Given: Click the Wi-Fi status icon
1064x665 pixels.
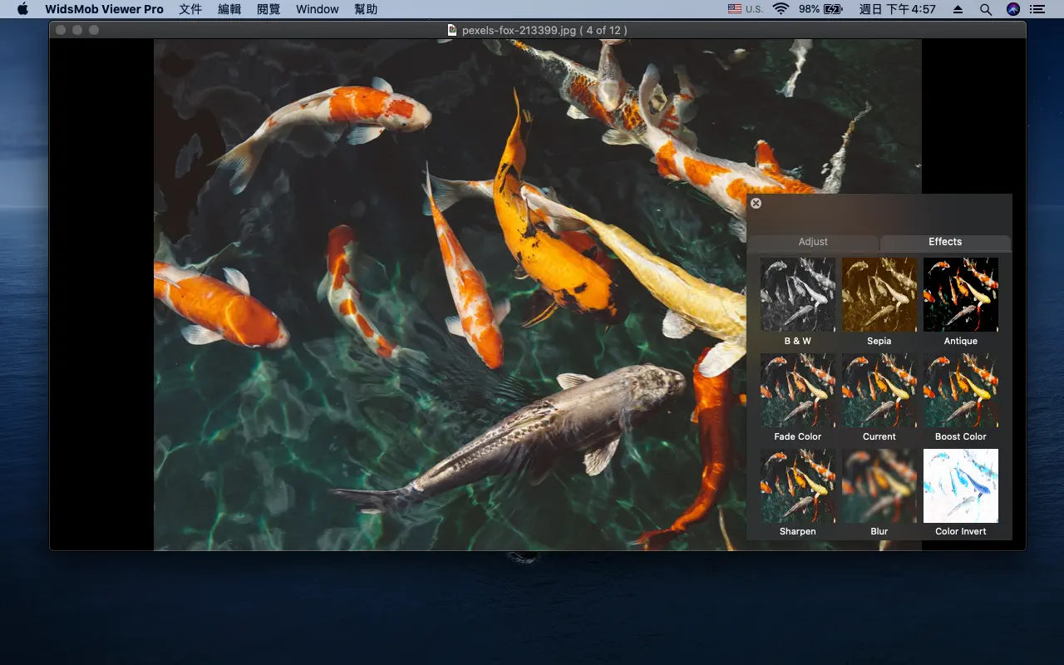Looking at the screenshot, I should coord(780,9).
